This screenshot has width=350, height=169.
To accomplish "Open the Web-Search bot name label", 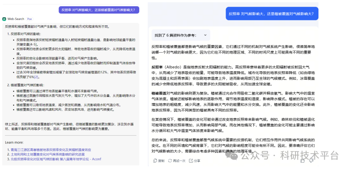I will pyautogui.click(x=16, y=19).
